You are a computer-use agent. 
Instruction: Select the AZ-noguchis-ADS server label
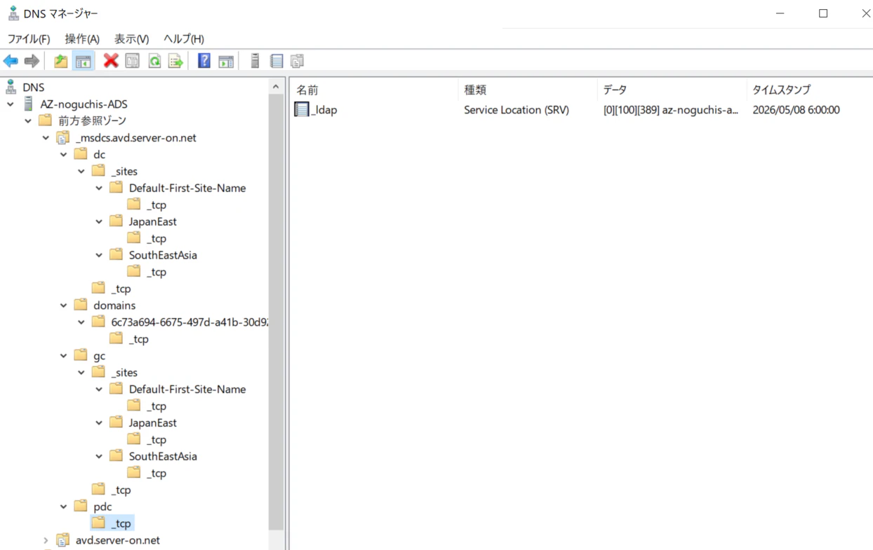click(84, 104)
